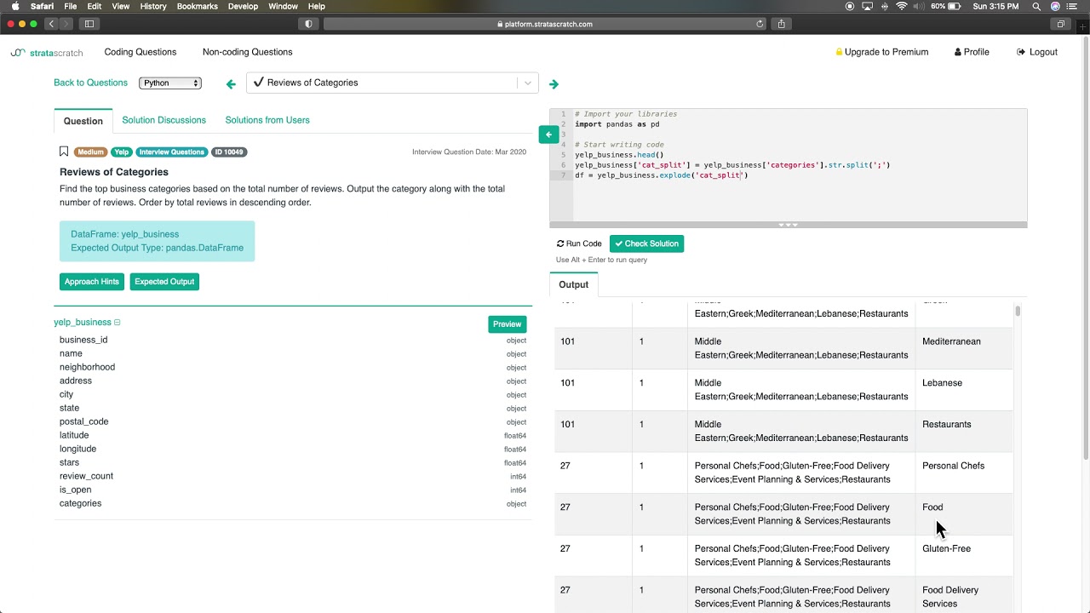
Task: Click the editor resize handle bar
Action: [789, 225]
